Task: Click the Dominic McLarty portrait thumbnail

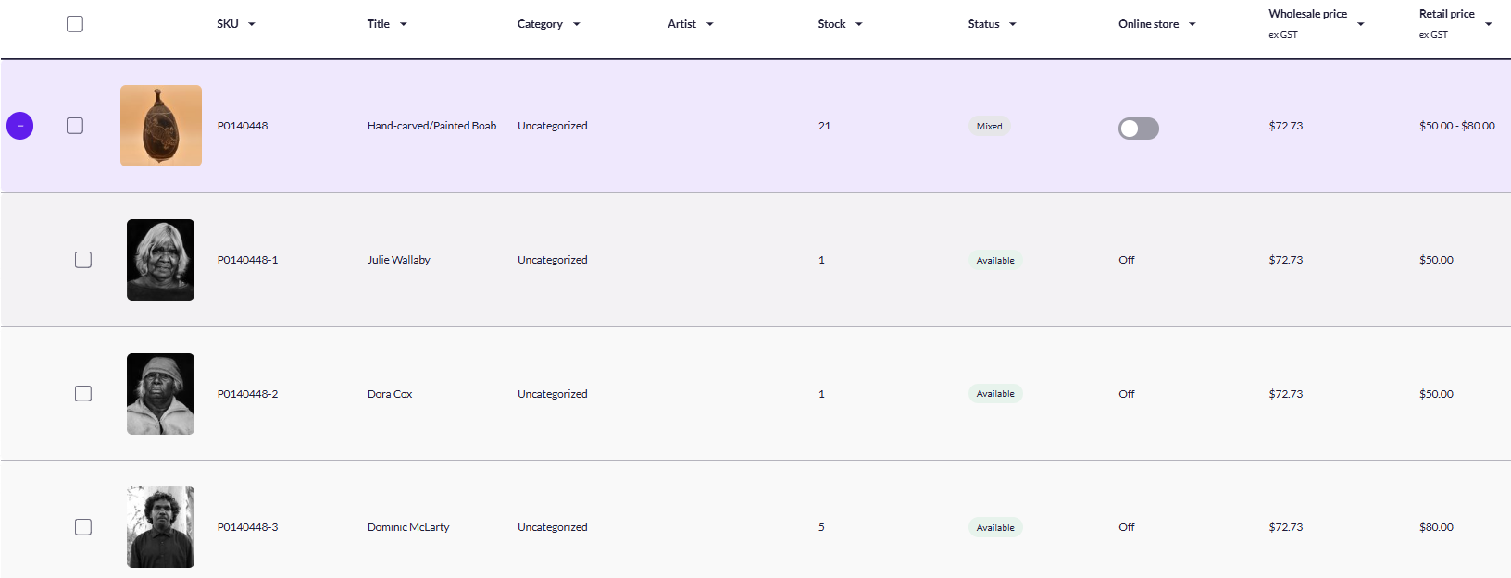Action: click(x=161, y=527)
